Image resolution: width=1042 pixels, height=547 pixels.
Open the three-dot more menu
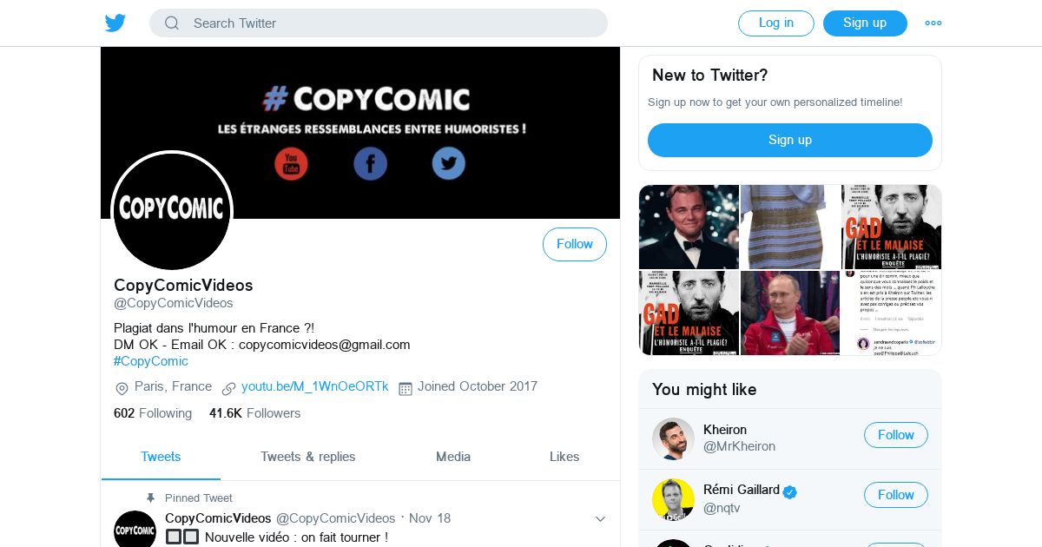(x=933, y=23)
